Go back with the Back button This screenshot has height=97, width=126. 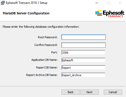71,92
